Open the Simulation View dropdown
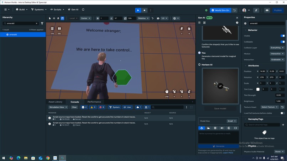Image resolution: width=287 pixels, height=161 pixels. [x=58, y=107]
